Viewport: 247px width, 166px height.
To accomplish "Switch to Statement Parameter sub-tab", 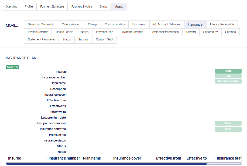I will (41, 39).
